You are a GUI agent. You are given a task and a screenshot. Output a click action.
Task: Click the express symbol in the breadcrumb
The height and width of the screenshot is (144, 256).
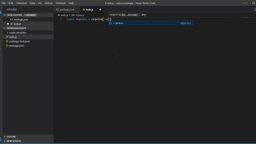[80, 15]
